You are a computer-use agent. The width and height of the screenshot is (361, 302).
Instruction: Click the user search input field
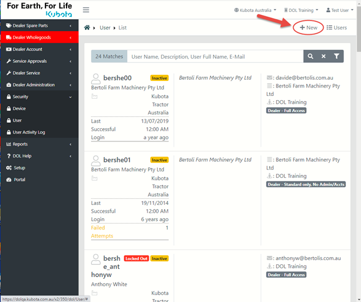(215, 56)
